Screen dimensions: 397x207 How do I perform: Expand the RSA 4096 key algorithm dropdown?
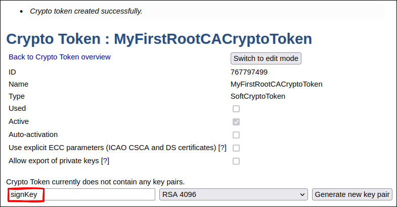click(x=233, y=194)
